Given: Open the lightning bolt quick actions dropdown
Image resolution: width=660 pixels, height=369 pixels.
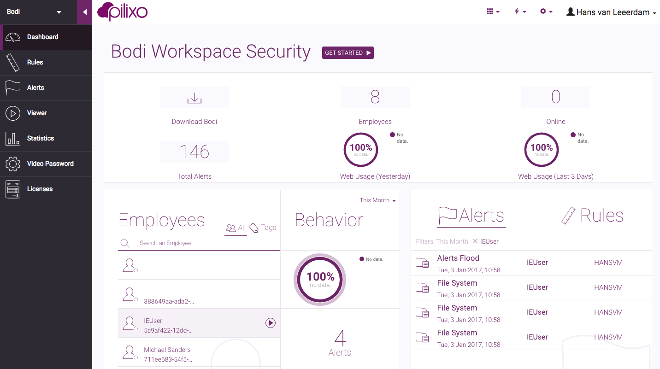Looking at the screenshot, I should [520, 12].
